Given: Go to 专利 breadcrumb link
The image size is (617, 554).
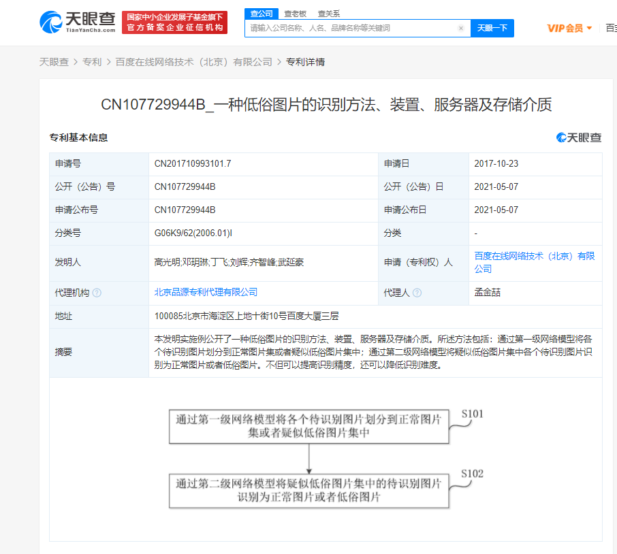Looking at the screenshot, I should 92,62.
